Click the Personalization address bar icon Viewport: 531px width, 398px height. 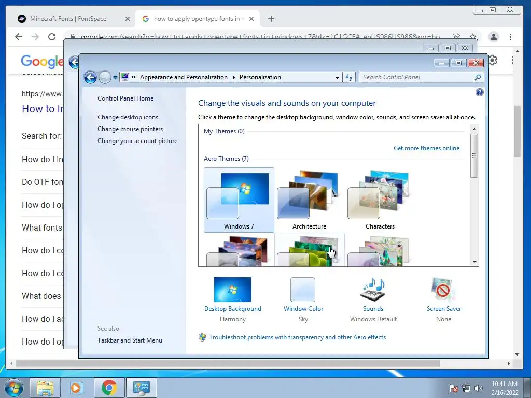click(125, 77)
